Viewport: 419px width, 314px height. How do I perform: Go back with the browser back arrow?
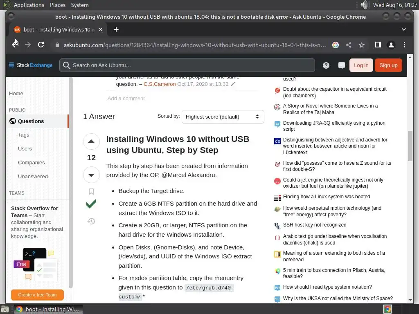pos(14,45)
